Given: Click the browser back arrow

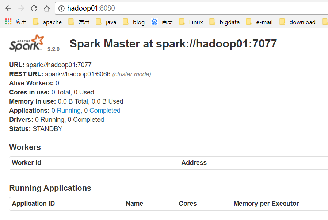Looking at the screenshot, I should 8,8.
